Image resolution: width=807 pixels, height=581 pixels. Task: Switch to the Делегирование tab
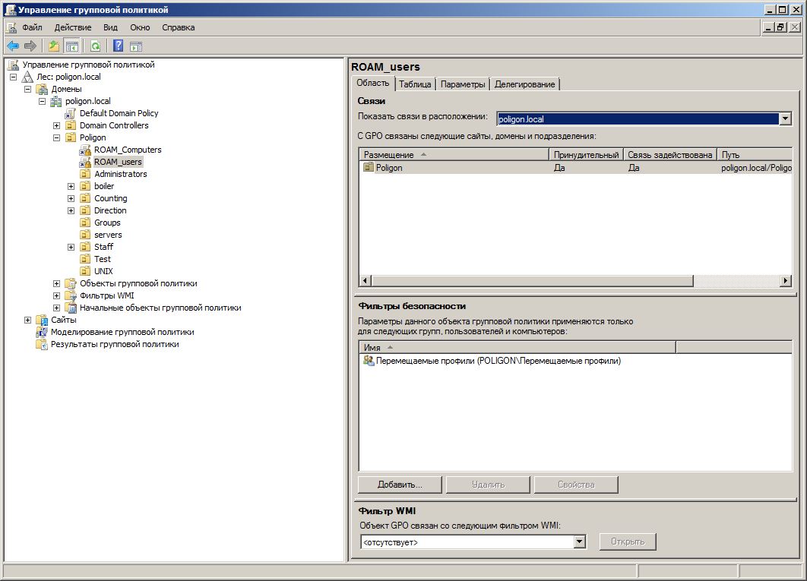[x=524, y=84]
